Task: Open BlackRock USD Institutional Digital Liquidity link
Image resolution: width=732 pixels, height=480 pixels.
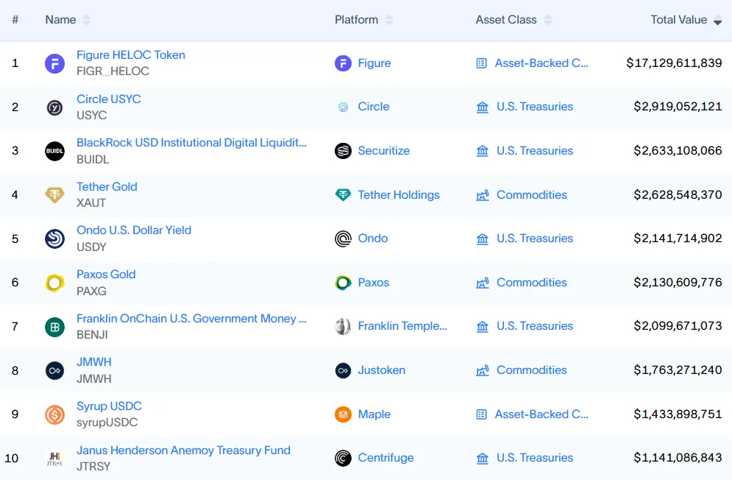Action: pyautogui.click(x=191, y=143)
